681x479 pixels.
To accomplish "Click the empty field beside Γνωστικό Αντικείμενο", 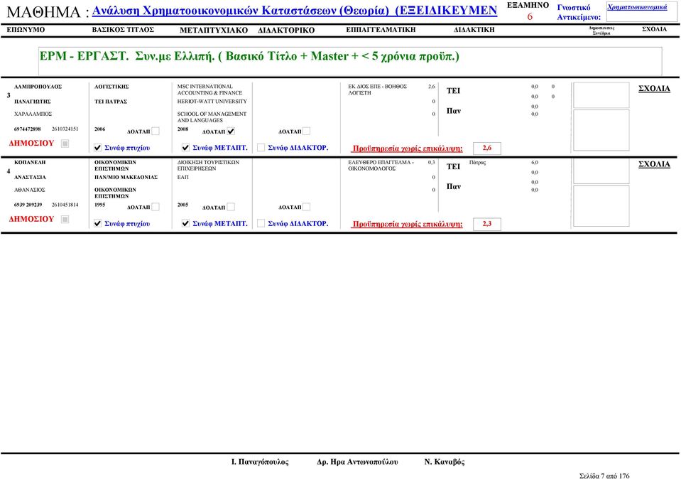I will (641, 12).
